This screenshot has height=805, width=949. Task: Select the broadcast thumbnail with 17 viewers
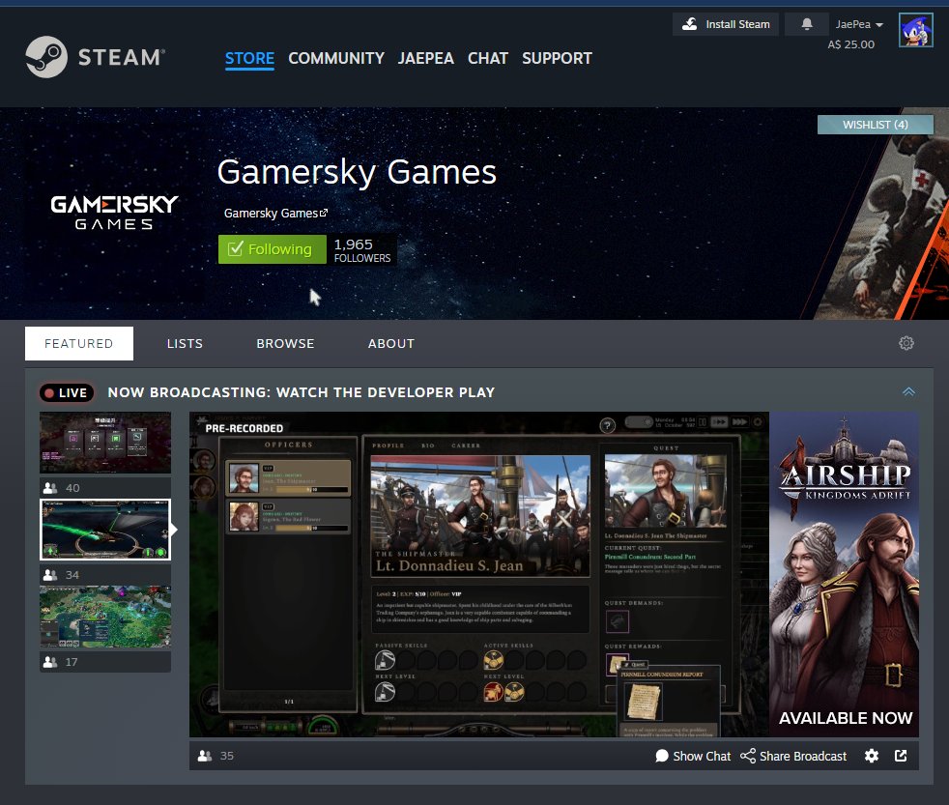(x=105, y=617)
